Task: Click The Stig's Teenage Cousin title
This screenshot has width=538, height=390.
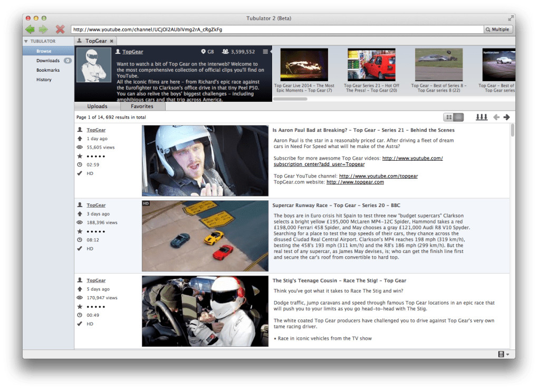Action: pos(339,281)
